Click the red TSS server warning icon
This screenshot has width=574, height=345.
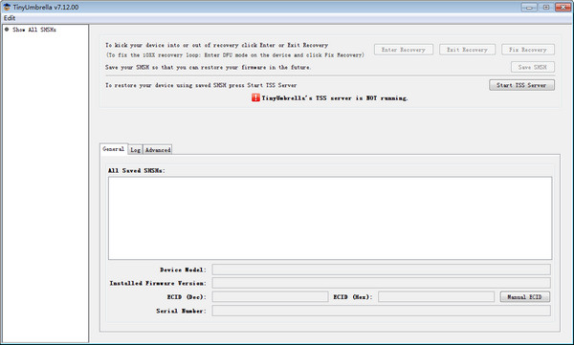tap(255, 97)
